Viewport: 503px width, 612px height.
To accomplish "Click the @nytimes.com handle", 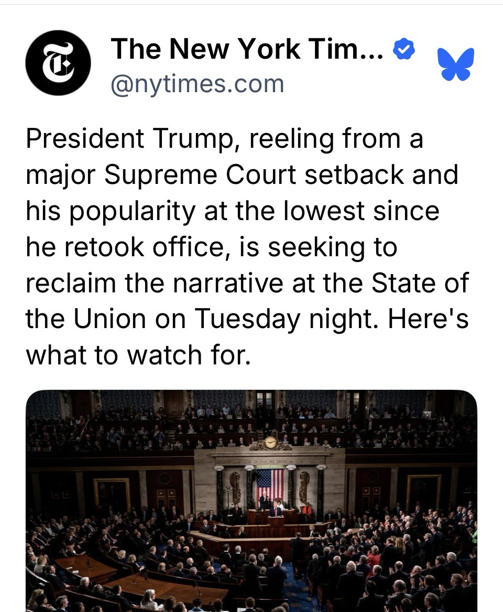I will (197, 84).
